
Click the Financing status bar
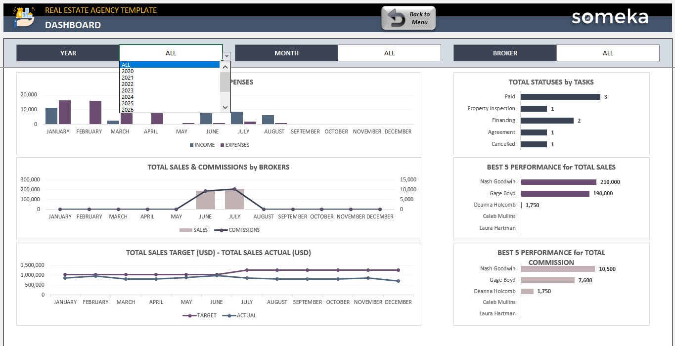[547, 121]
